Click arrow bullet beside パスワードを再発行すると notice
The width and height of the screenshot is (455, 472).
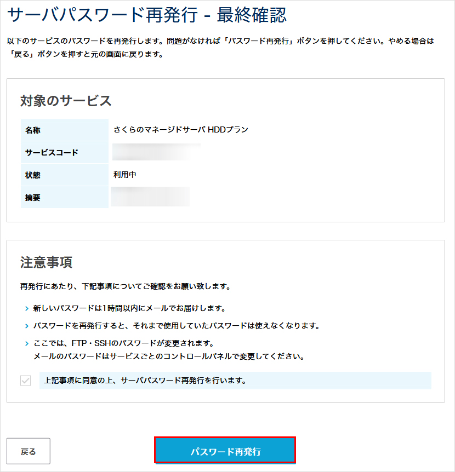(26, 326)
